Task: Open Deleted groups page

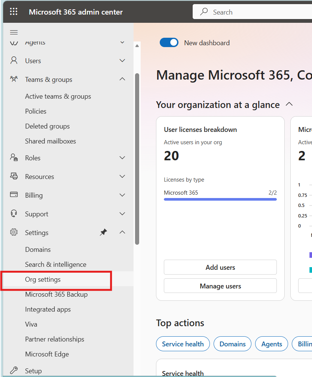Action: coord(48,126)
